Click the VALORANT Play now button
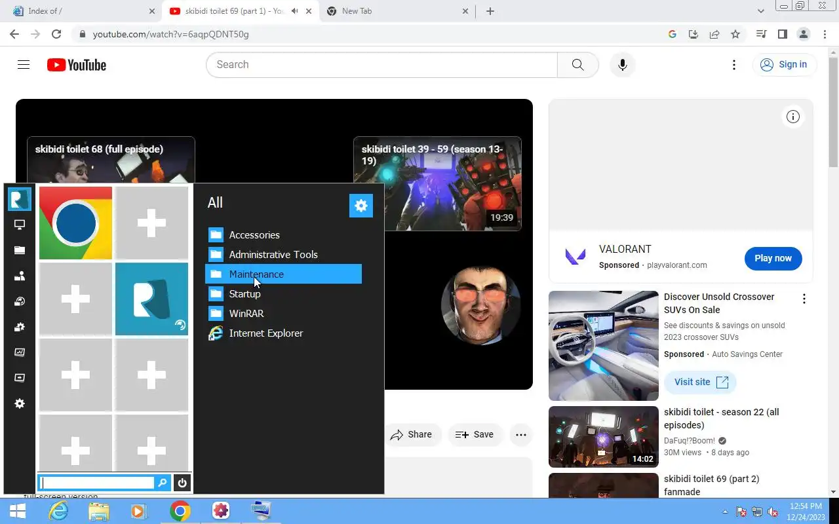The image size is (839, 524). (773, 258)
